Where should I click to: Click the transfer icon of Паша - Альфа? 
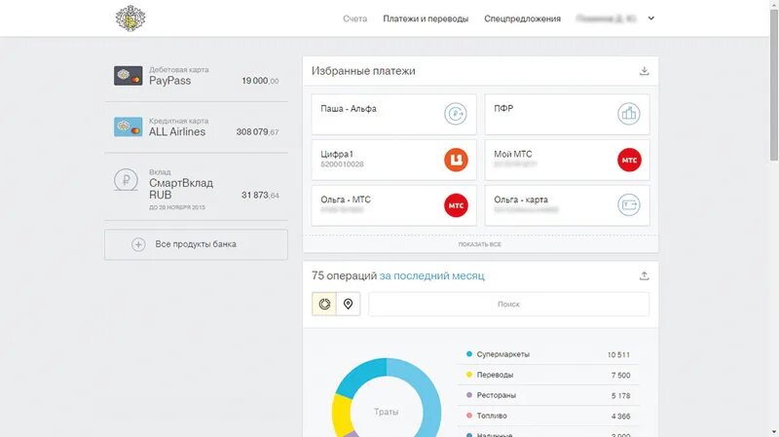pos(456,114)
